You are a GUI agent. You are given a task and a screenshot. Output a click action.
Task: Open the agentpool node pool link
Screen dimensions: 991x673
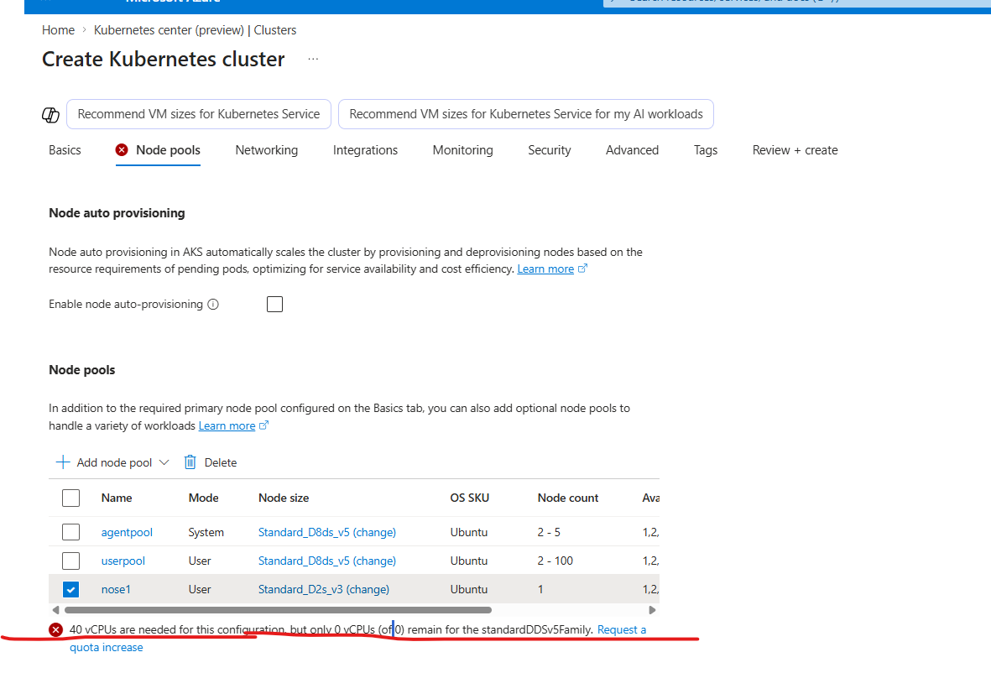[127, 533]
